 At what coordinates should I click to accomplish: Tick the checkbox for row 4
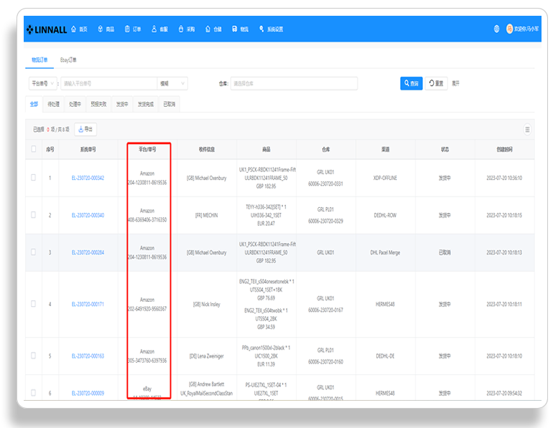(x=34, y=304)
